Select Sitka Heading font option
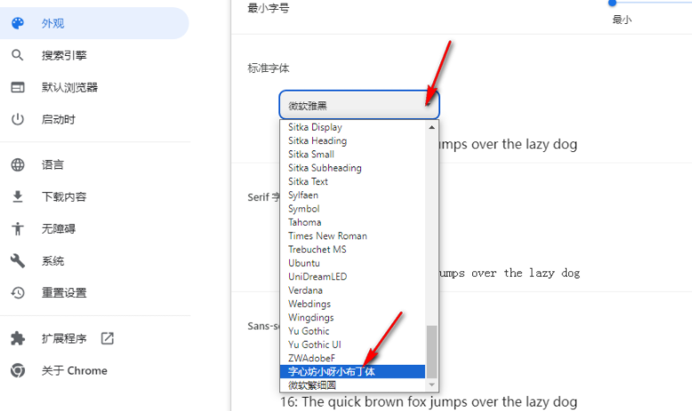Image resolution: width=692 pixels, height=411 pixels. point(352,141)
